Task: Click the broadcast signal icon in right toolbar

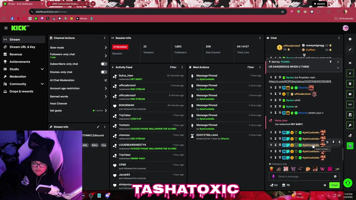Action: point(350,104)
